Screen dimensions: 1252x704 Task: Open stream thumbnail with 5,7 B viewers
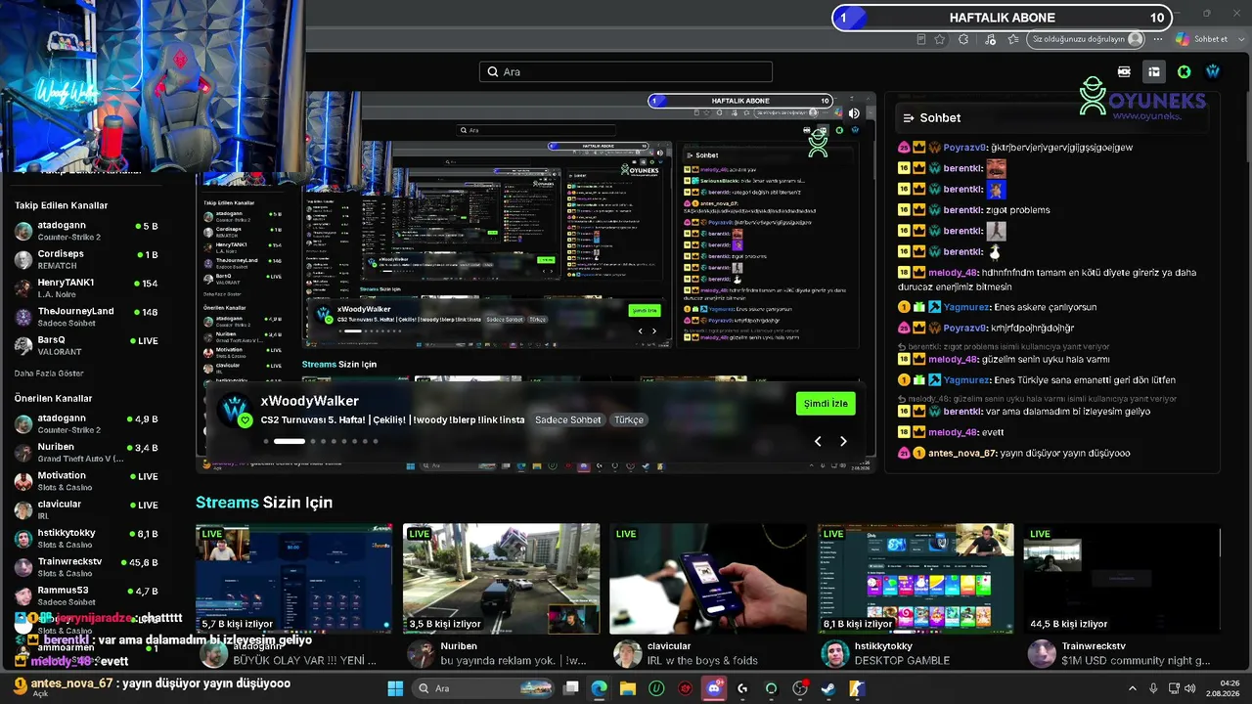click(x=293, y=578)
